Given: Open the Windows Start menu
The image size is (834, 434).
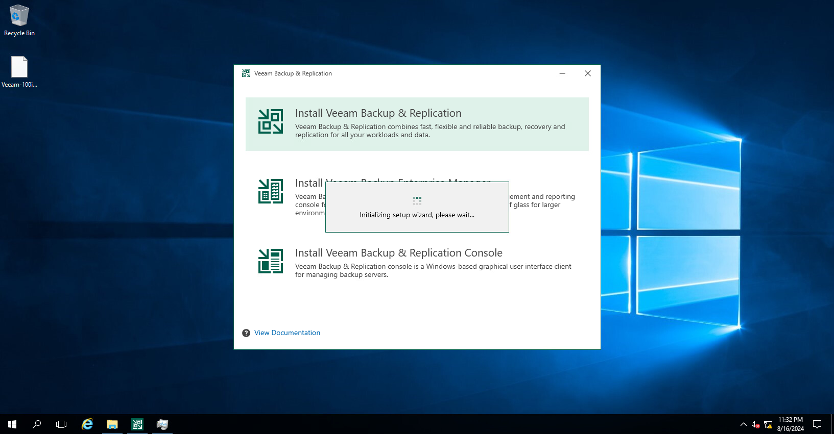Looking at the screenshot, I should (x=12, y=424).
